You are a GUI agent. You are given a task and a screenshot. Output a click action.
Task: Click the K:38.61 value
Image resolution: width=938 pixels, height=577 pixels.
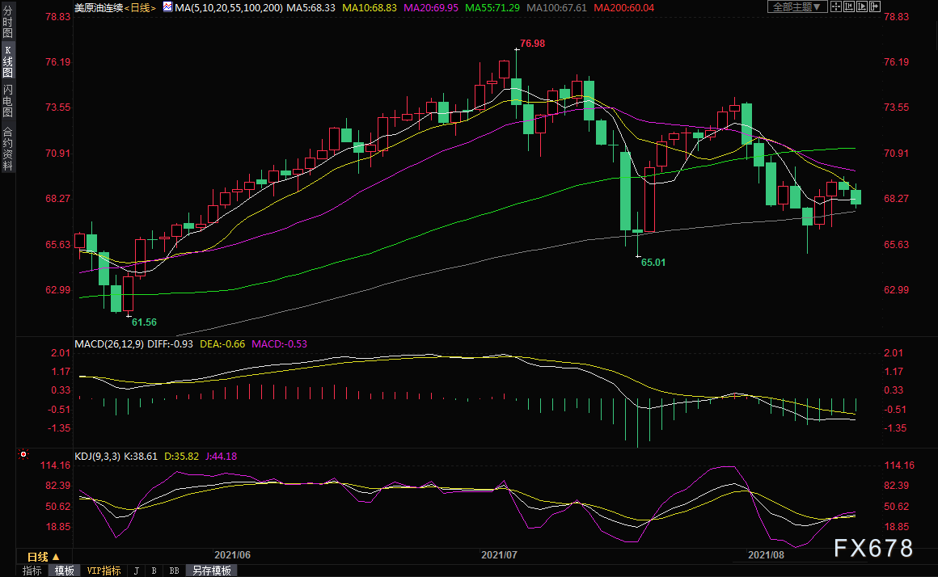141,457
